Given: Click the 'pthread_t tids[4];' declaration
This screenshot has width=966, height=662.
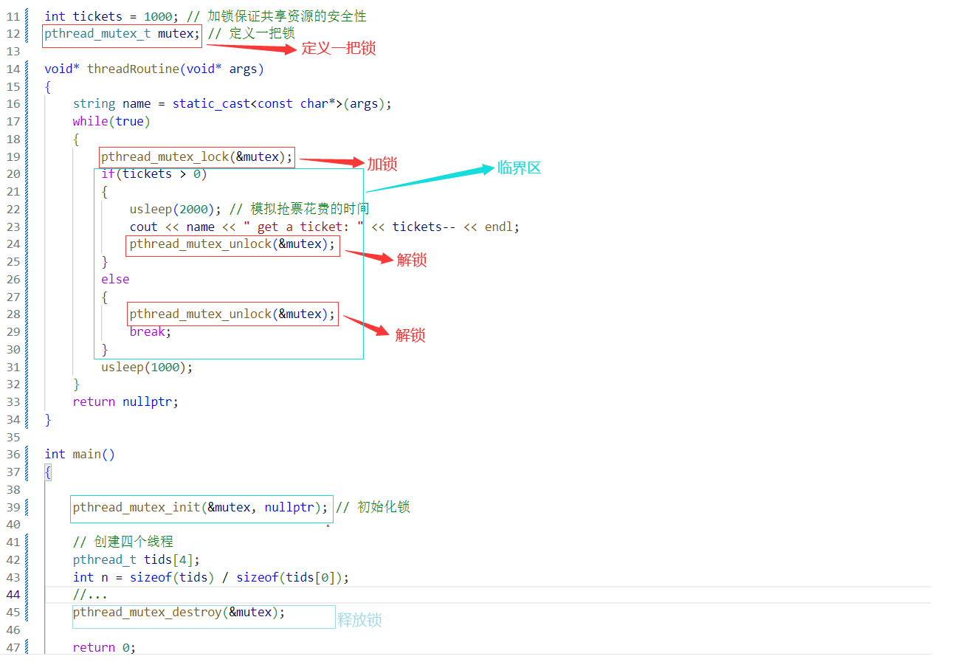Looking at the screenshot, I should [136, 559].
